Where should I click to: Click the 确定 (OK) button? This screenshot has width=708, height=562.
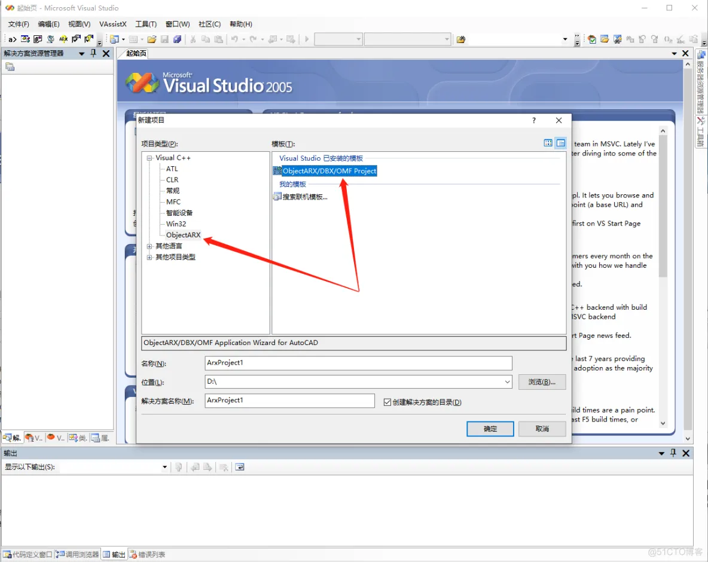tap(490, 429)
